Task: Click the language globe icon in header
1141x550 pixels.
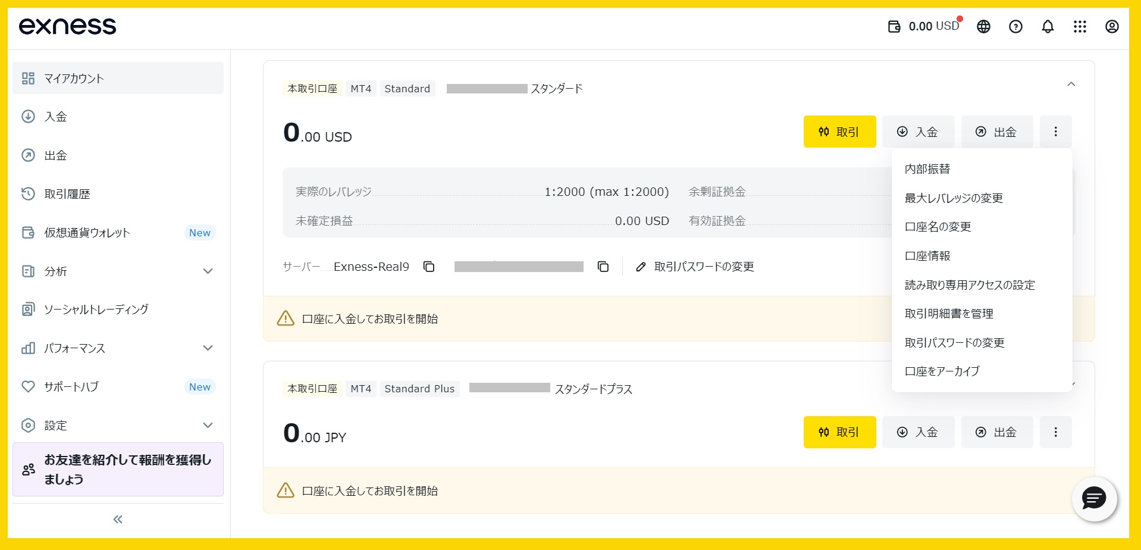Action: 983,27
